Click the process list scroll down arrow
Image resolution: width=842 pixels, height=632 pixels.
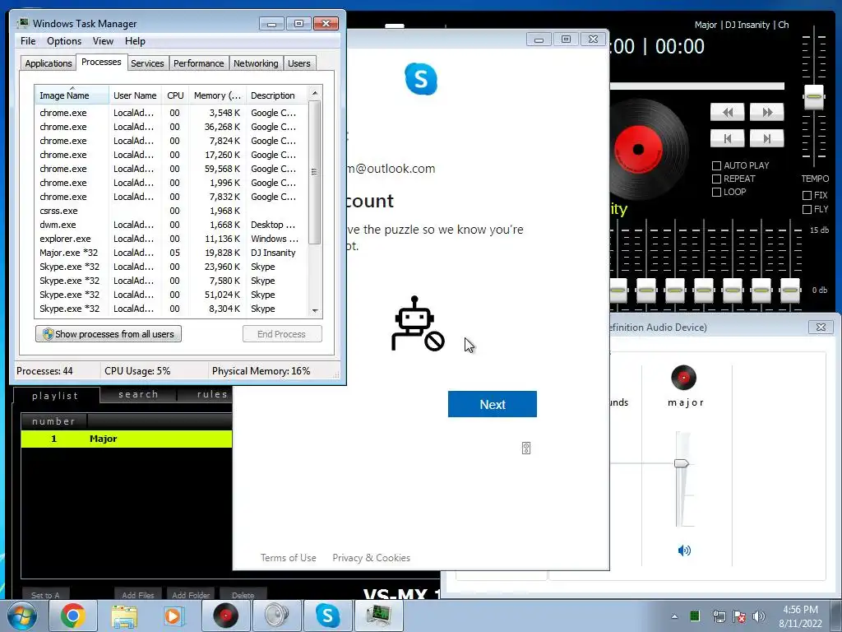[x=315, y=310]
